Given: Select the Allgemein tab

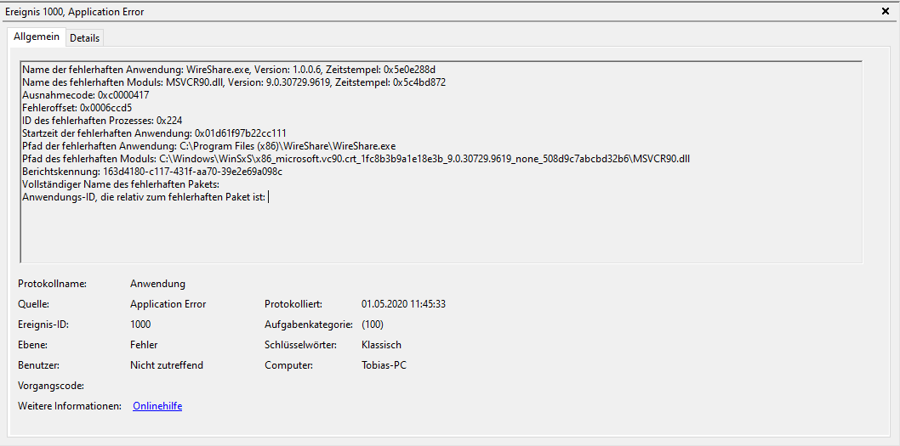Looking at the screenshot, I should 37,37.
